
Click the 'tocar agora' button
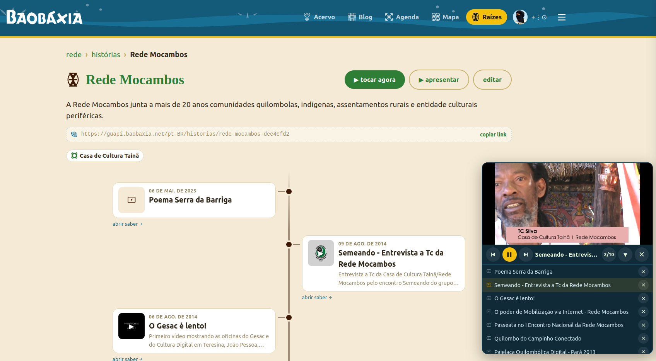375,80
